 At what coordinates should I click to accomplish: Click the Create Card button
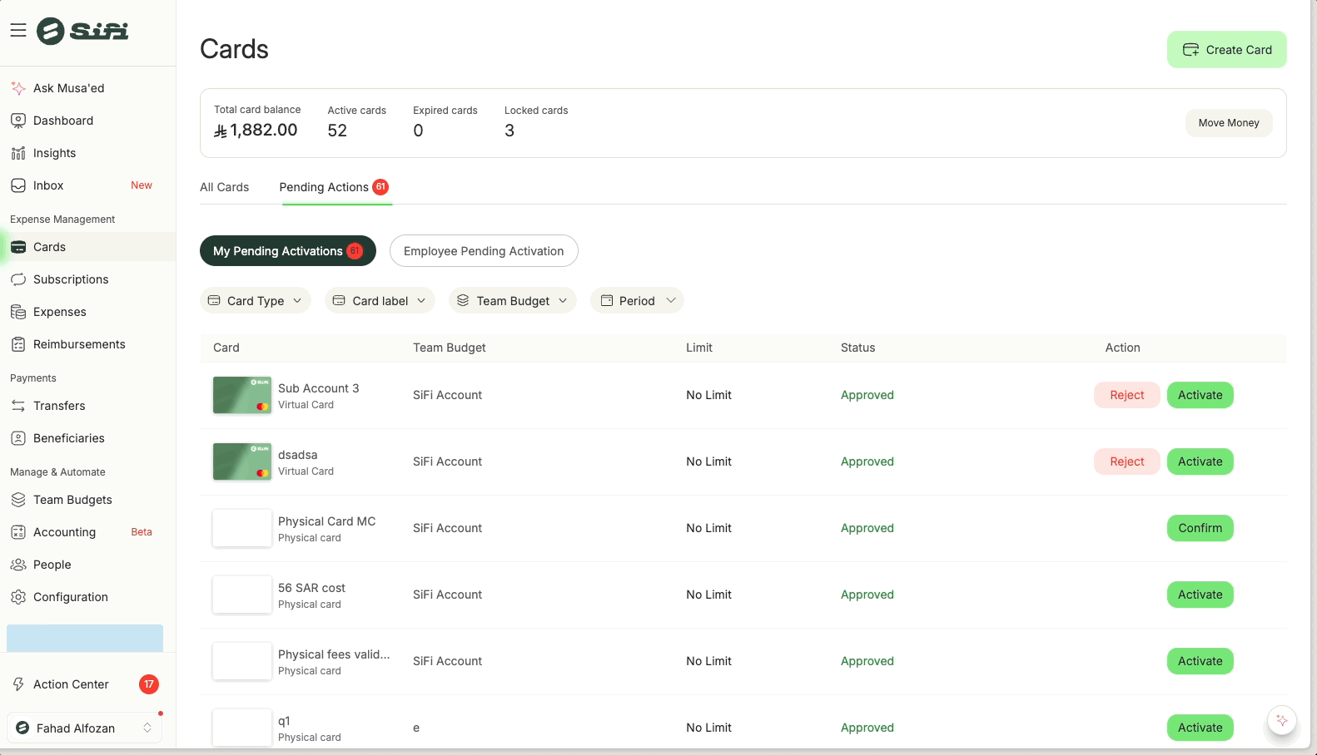pos(1226,50)
